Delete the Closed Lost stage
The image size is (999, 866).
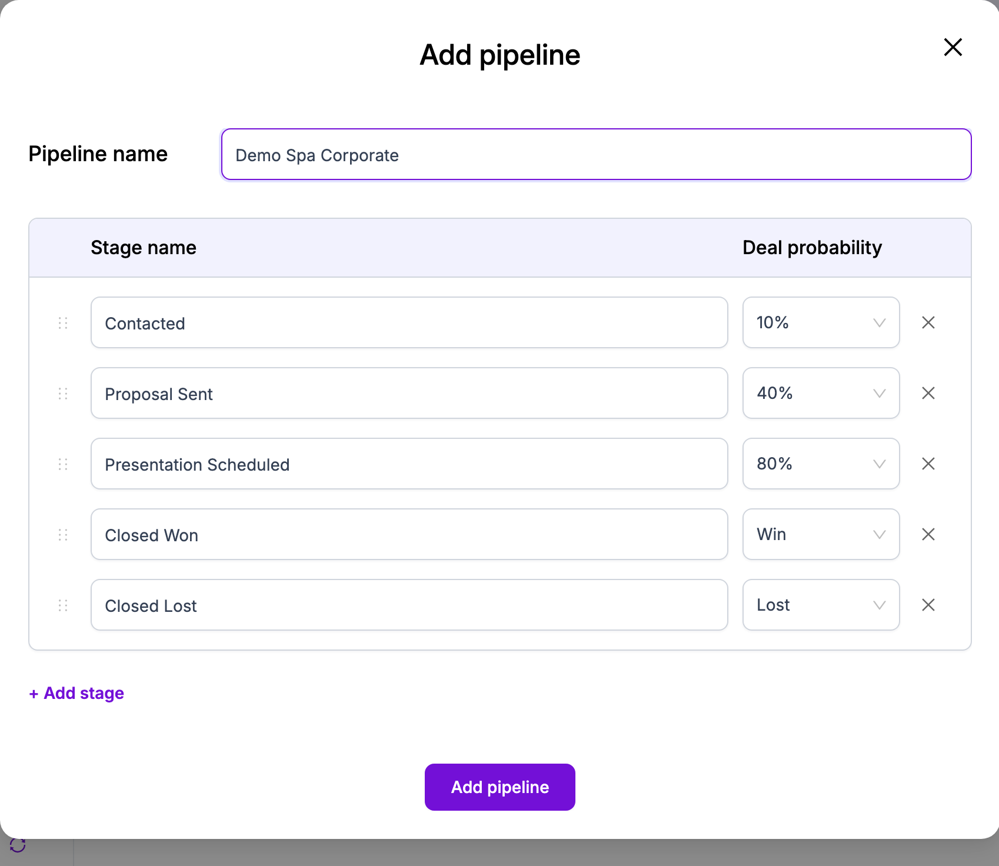[x=928, y=605]
